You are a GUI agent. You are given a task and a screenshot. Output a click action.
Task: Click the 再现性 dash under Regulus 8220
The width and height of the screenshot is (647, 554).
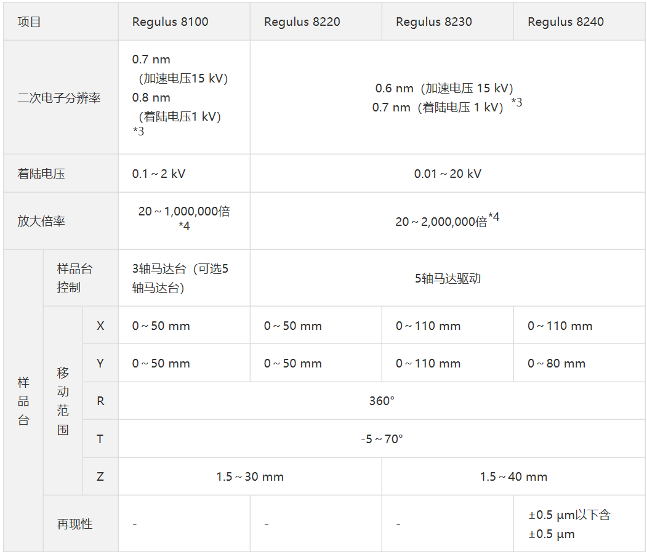pyautogui.click(x=267, y=524)
